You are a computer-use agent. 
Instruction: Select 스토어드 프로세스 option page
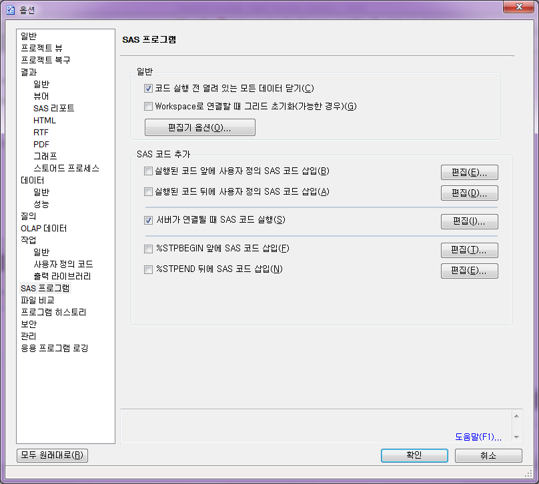pos(66,168)
